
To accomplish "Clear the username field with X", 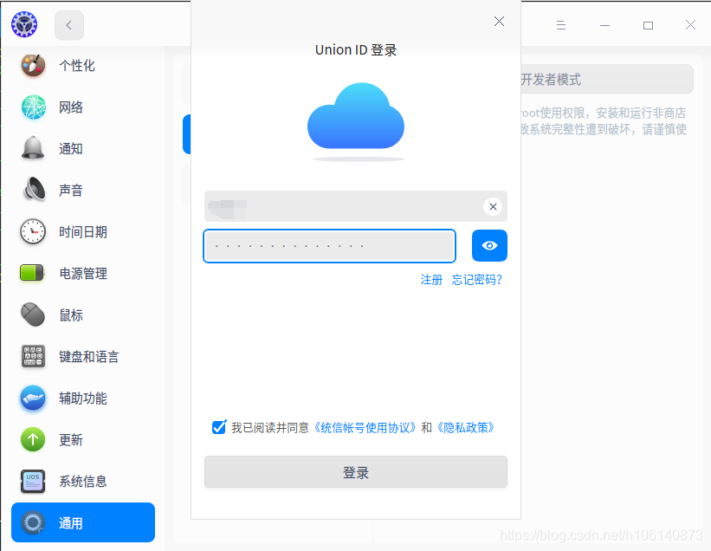I will coord(493,207).
